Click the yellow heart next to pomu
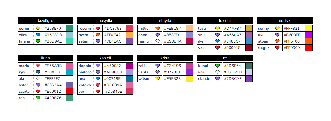331x121 pixels. point(38,28)
